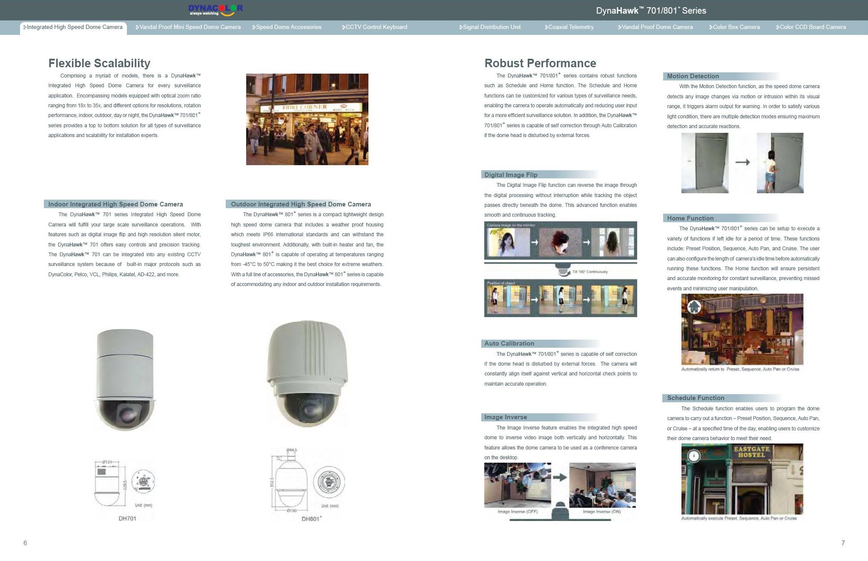Click caption Automatically return to Preset, Sequence
This screenshot has height=561, width=868.
click(x=740, y=369)
